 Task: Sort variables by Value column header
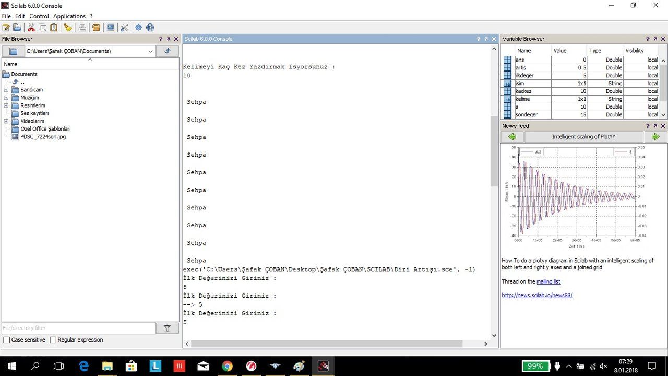tap(569, 51)
